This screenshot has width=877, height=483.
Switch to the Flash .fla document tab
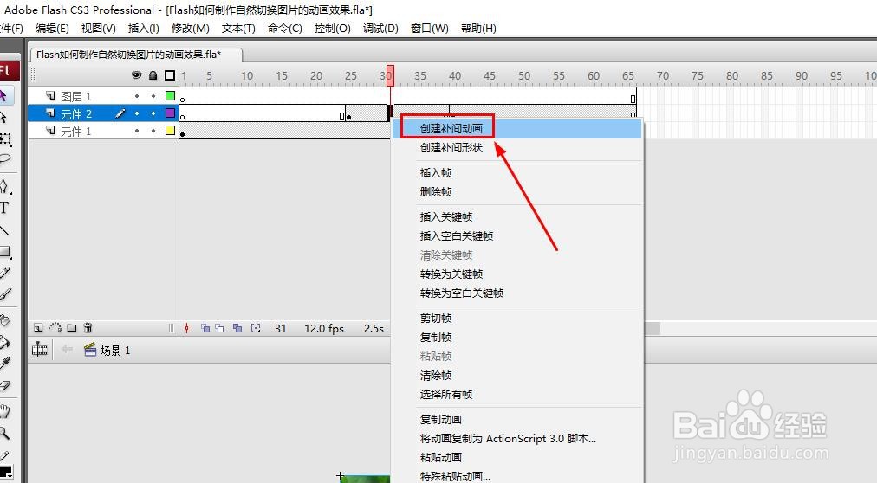point(136,55)
